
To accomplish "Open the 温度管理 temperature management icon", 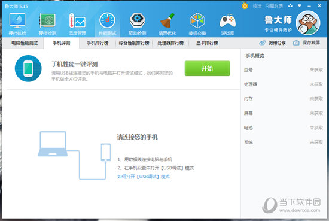I will pyautogui.click(x=77, y=24).
